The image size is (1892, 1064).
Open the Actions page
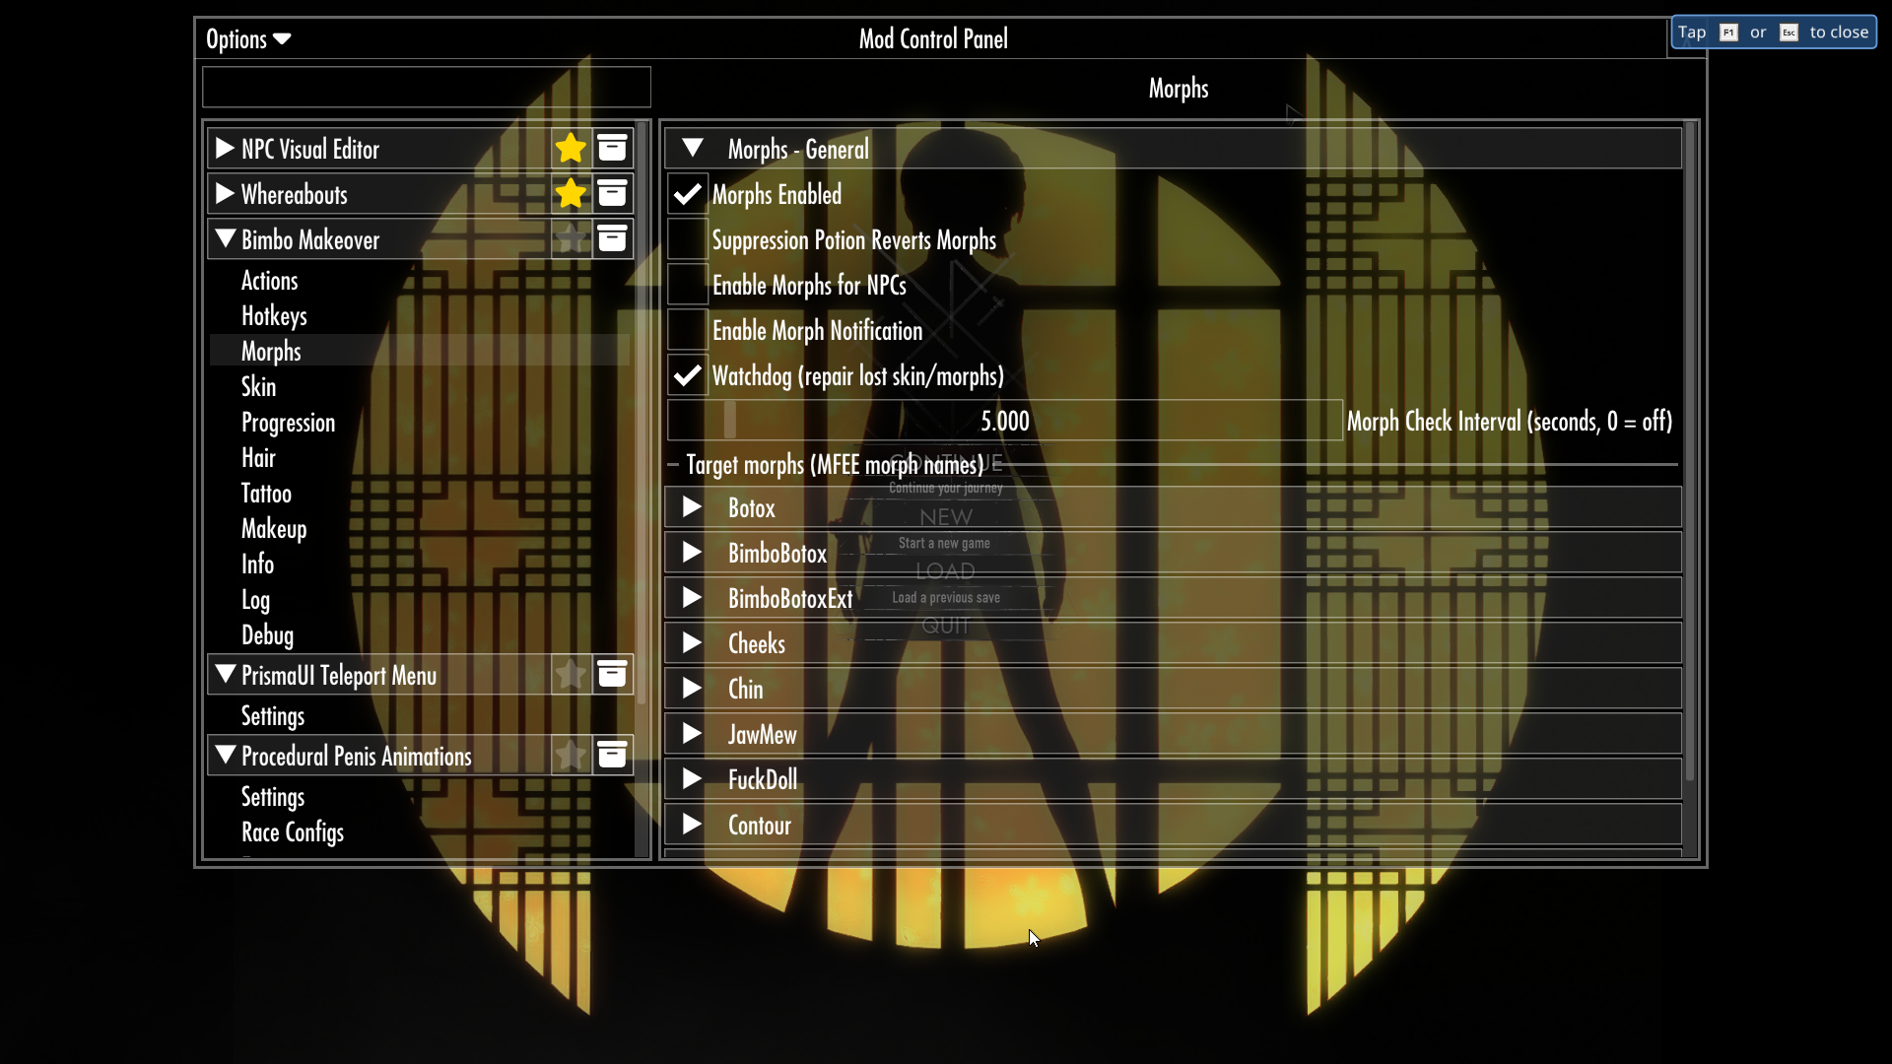269,281
